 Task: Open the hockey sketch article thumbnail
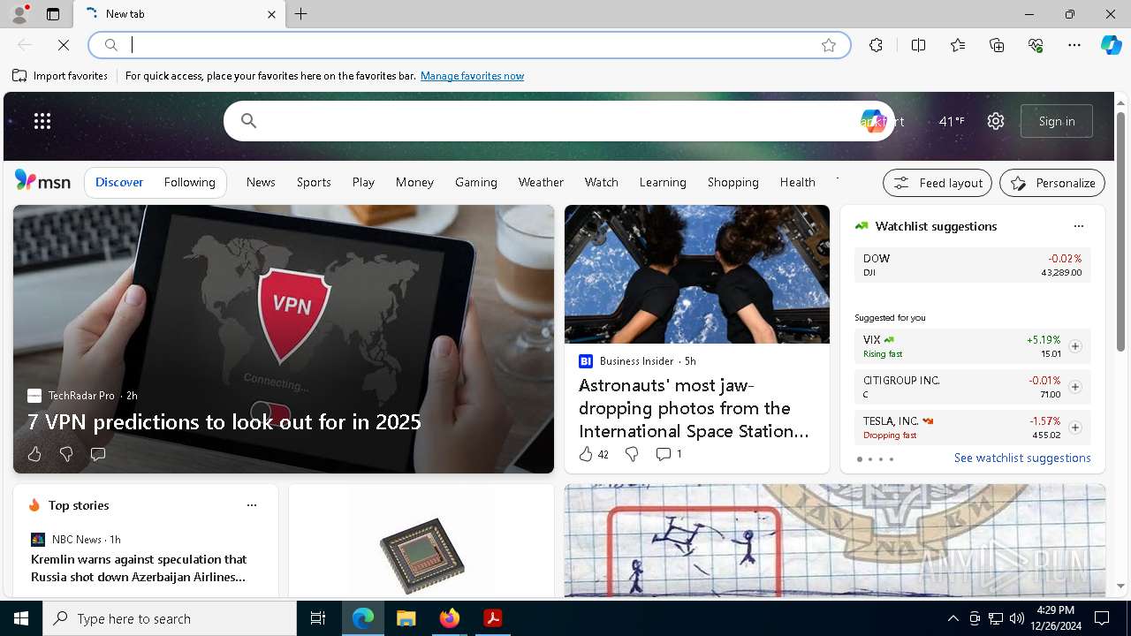(835, 541)
